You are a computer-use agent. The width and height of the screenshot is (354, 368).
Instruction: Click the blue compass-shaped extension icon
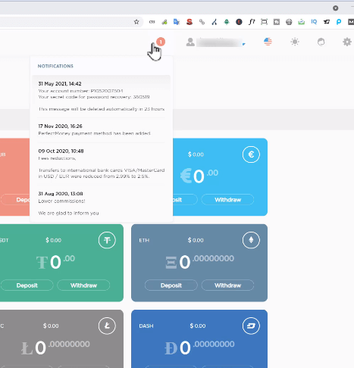(x=215, y=22)
